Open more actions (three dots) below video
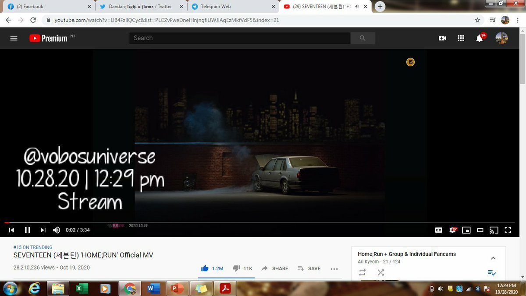The image size is (526, 296). 334,269
